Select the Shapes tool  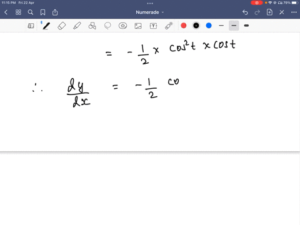pos(92,26)
